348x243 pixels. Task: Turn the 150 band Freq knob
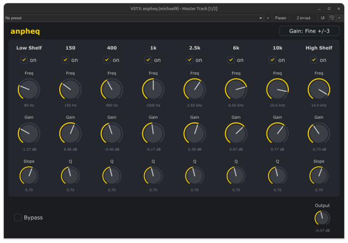[x=70, y=89]
